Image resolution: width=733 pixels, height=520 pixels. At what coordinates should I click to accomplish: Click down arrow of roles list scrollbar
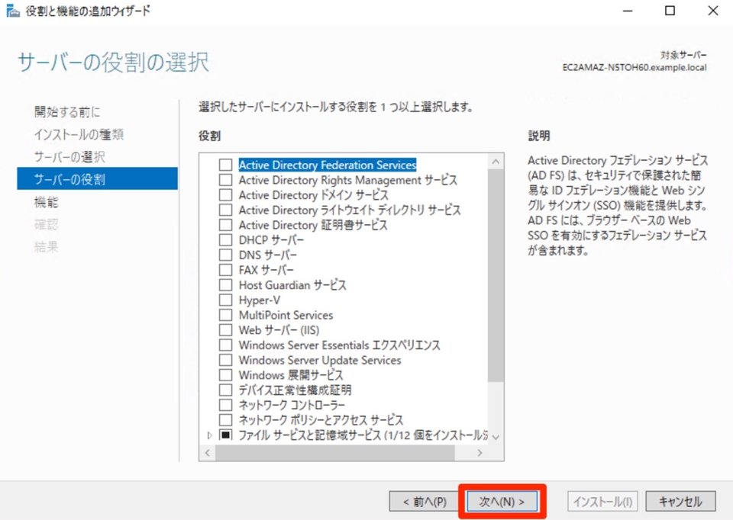(x=496, y=438)
